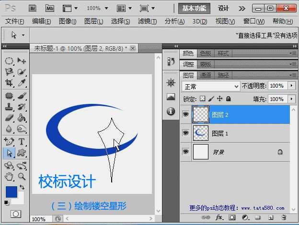Launch Mini Bridge

tap(50, 9)
